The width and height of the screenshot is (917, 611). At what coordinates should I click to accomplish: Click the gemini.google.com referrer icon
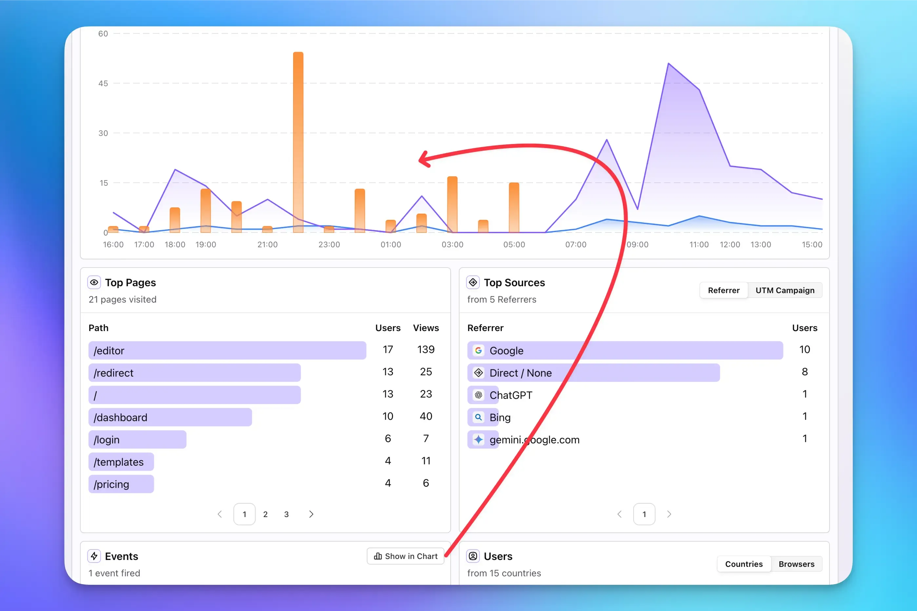(478, 439)
